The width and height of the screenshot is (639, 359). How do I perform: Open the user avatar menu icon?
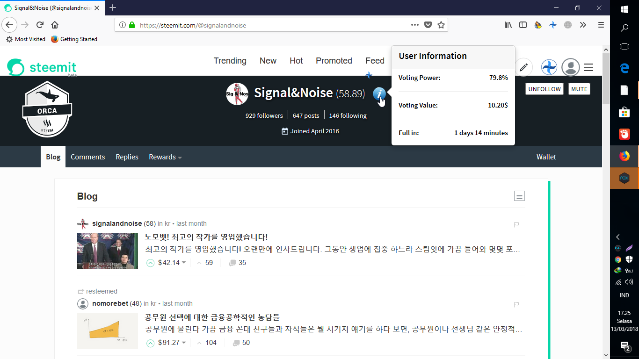click(x=570, y=67)
